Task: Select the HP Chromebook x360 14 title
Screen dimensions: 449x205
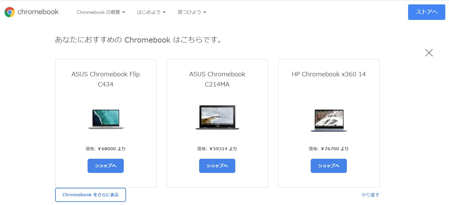Action: tap(329, 74)
